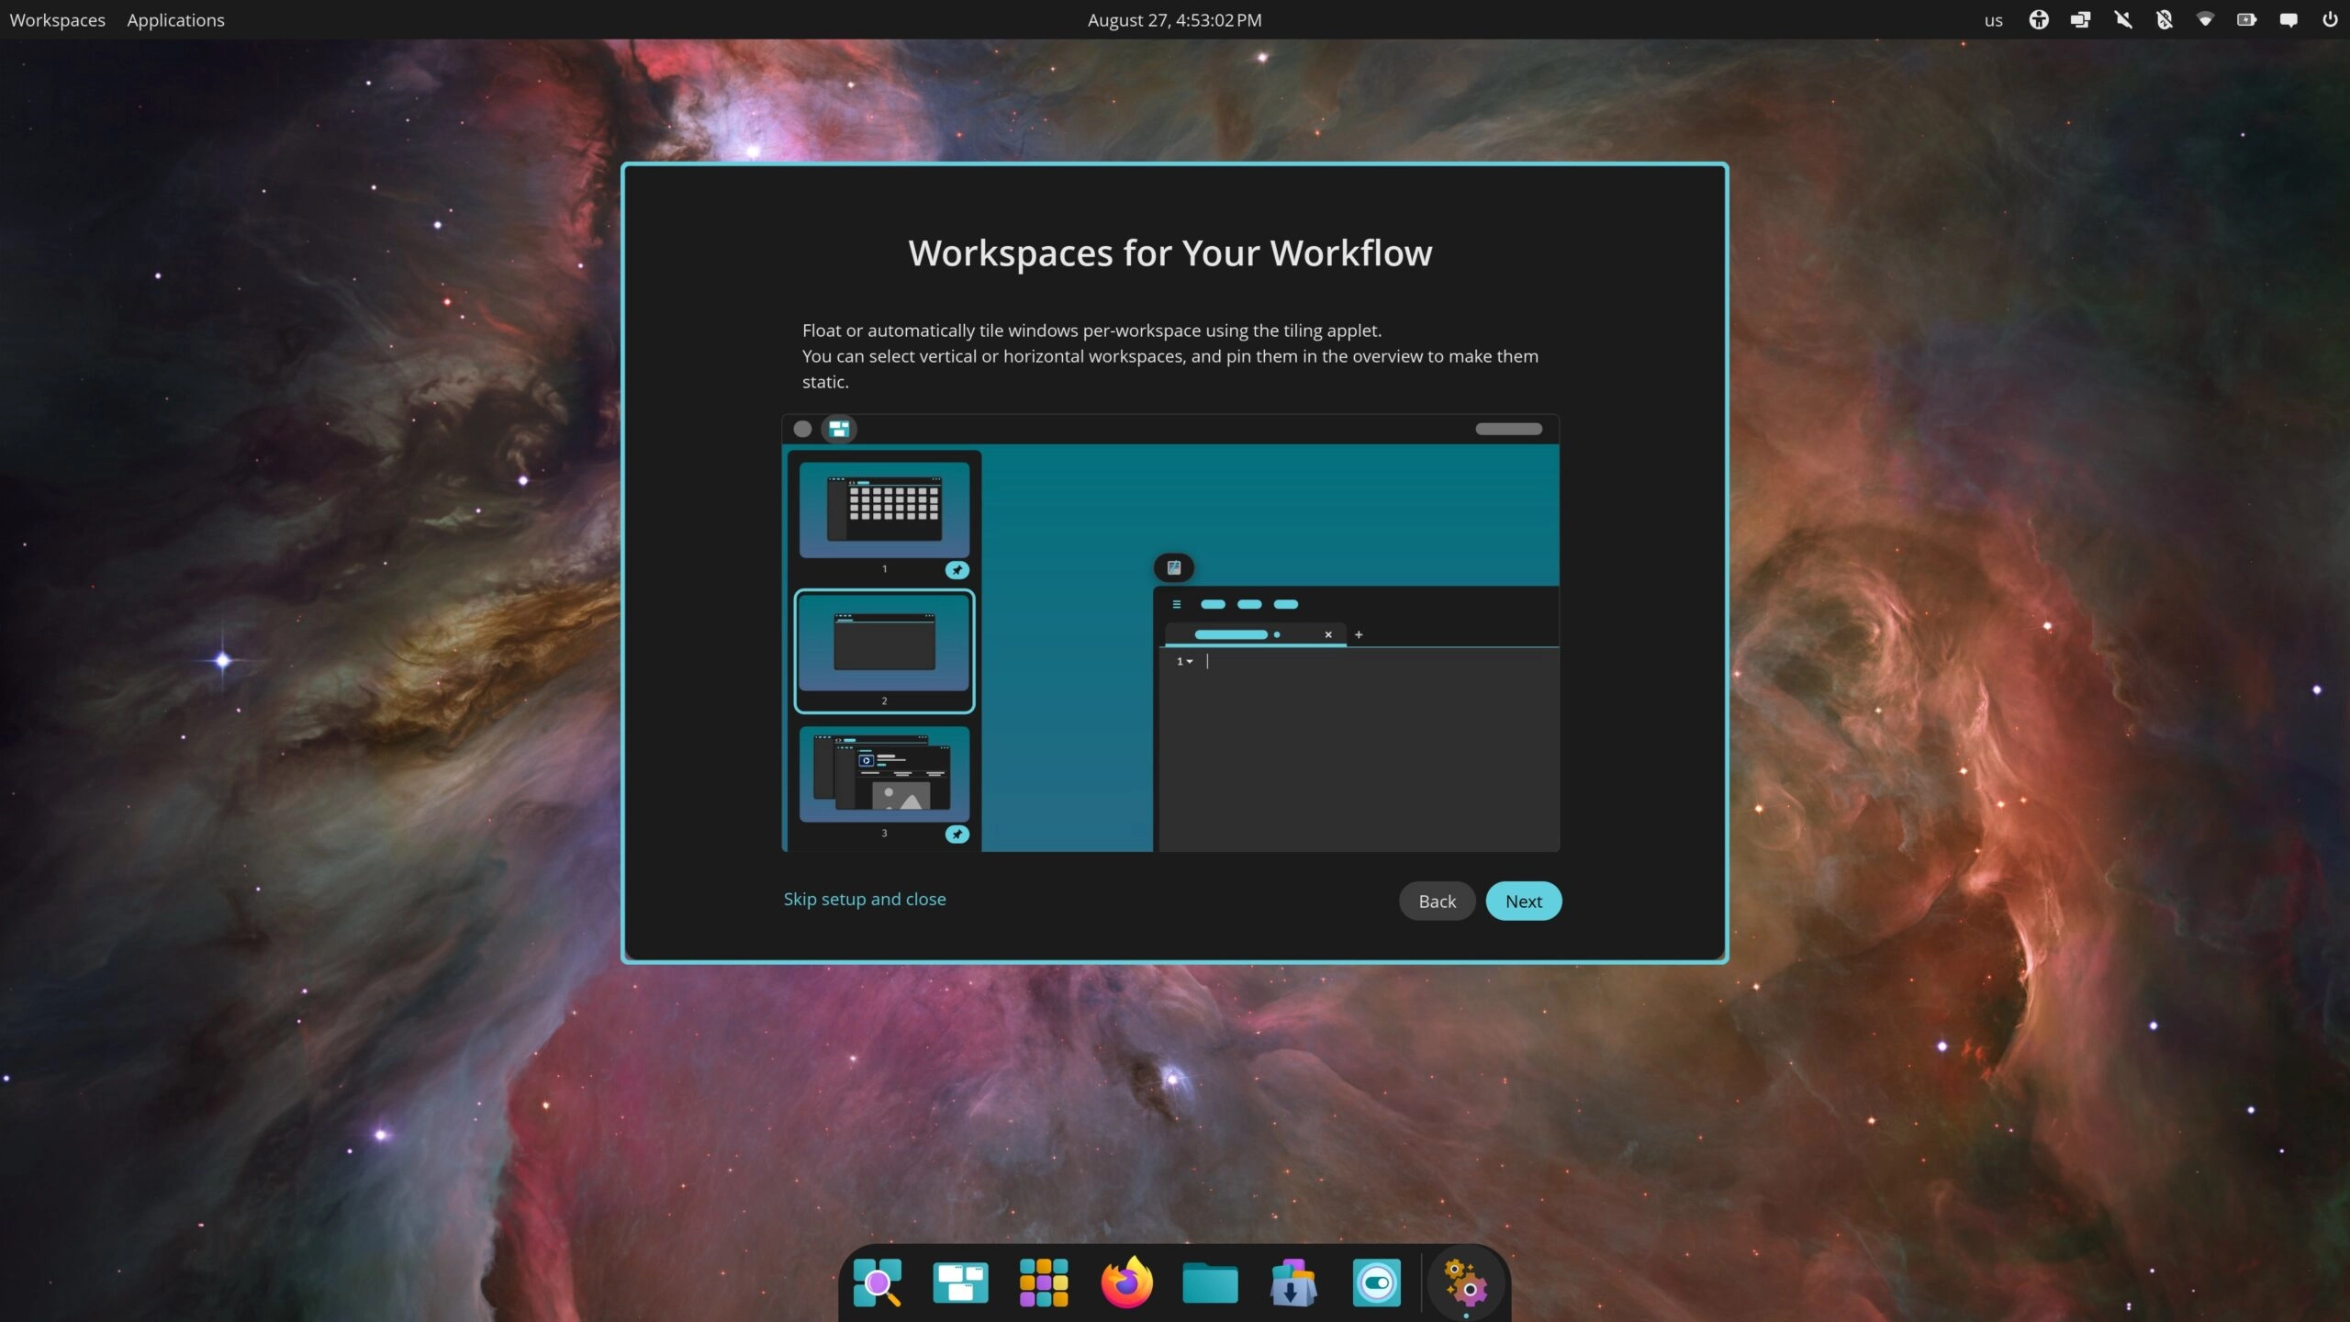Click Skip setup and close link

864,899
